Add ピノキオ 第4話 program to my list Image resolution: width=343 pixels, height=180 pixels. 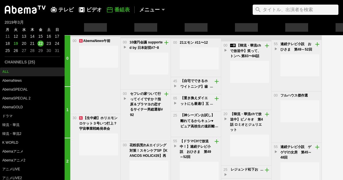pos(267,114)
